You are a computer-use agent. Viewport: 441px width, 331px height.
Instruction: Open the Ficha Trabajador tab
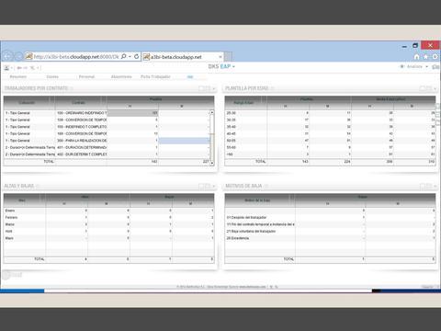[x=155, y=76]
